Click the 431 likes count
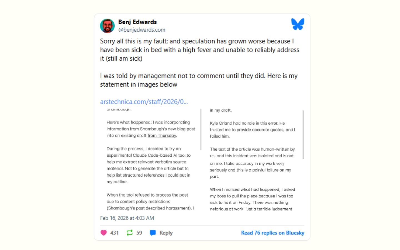 [x=114, y=233]
